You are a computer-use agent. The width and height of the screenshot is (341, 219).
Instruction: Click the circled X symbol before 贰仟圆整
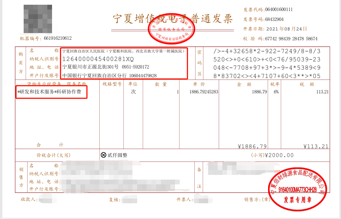coord(104,155)
